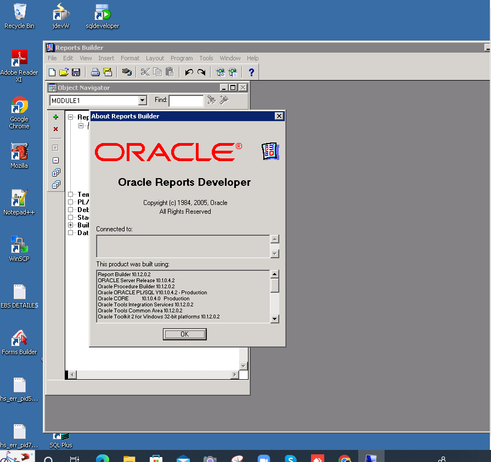The width and height of the screenshot is (491, 462).
Task: Select the jdevW desktop shortcut
Action: (x=61, y=16)
